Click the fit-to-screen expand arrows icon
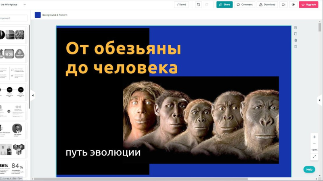 click(314, 156)
